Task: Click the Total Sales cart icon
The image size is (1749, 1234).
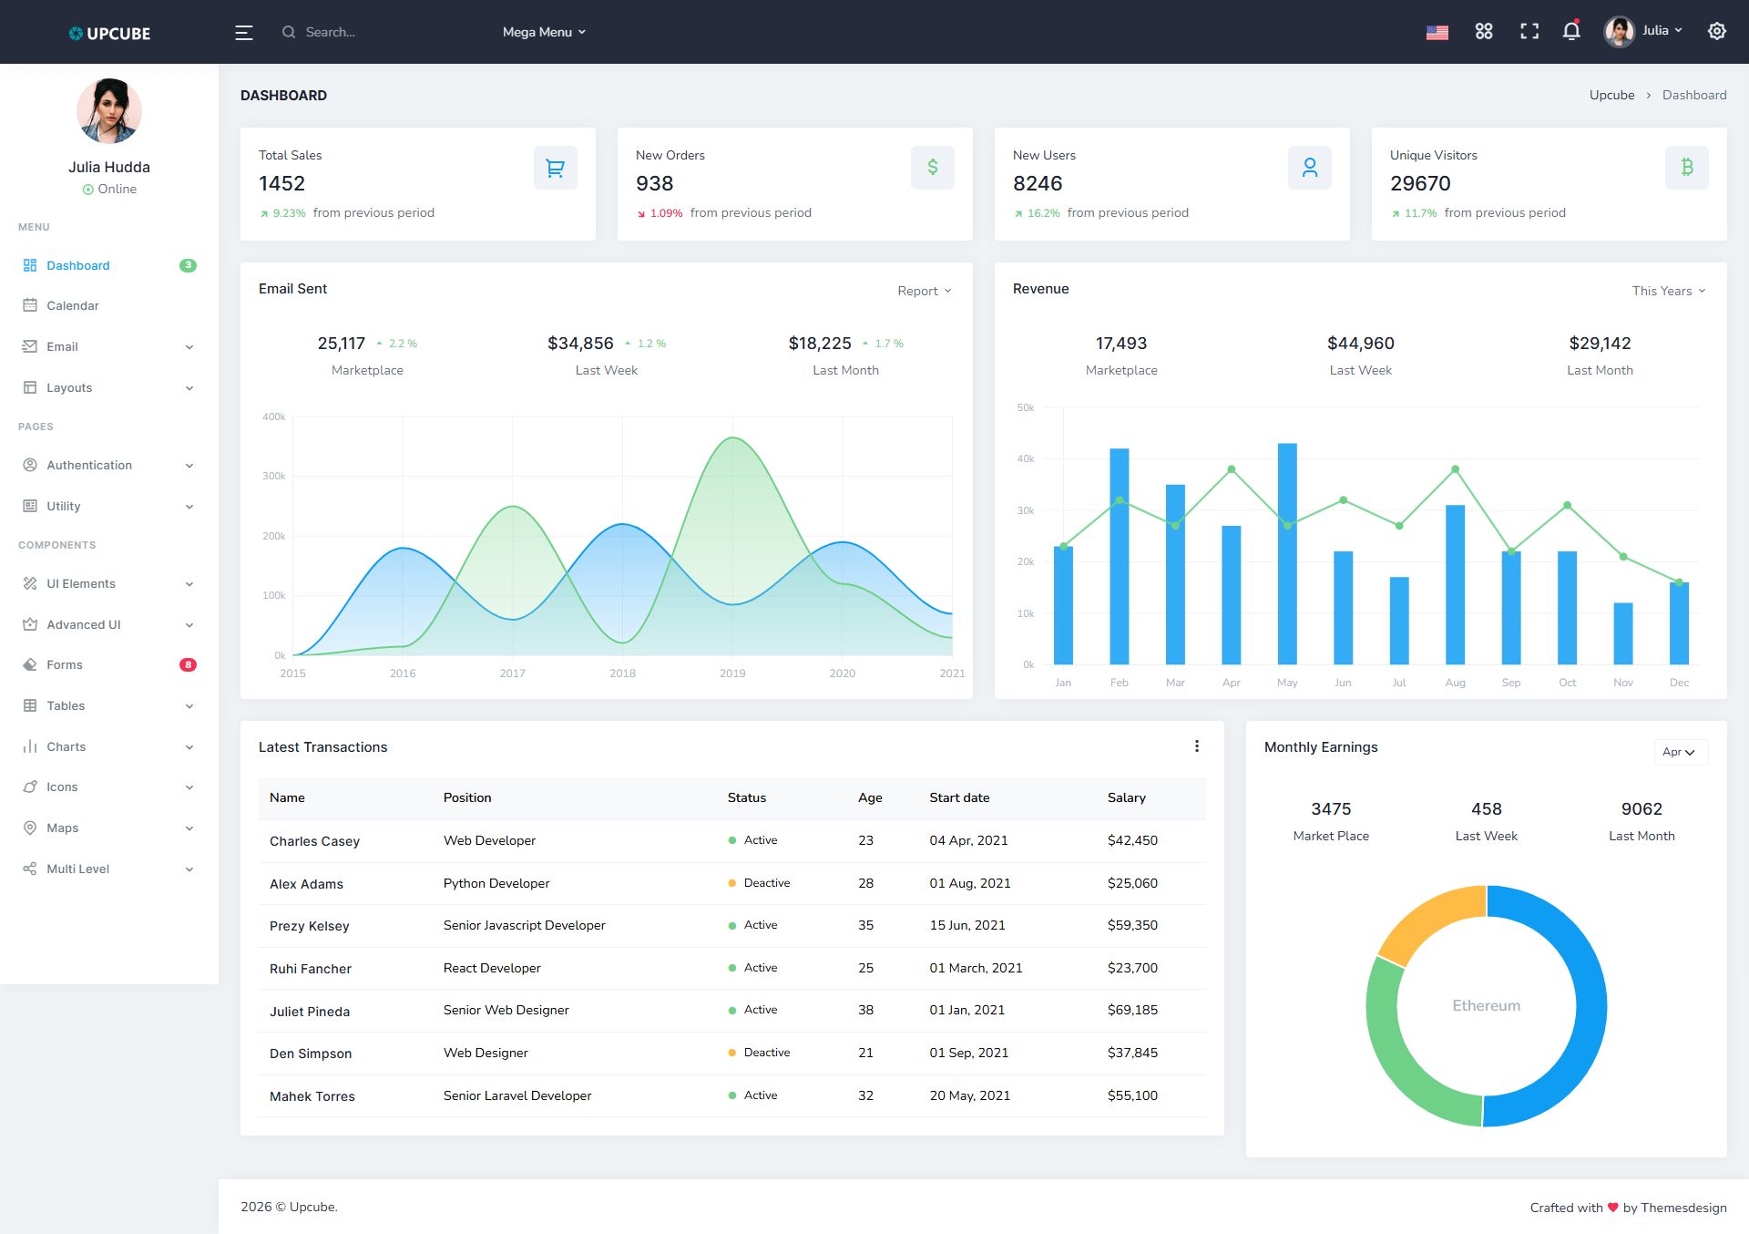Action: pos(556,168)
